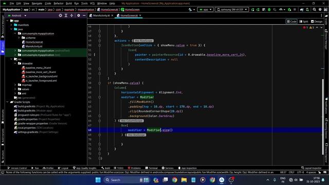Select HomeScreen.kt in project tree

[x=34, y=42]
